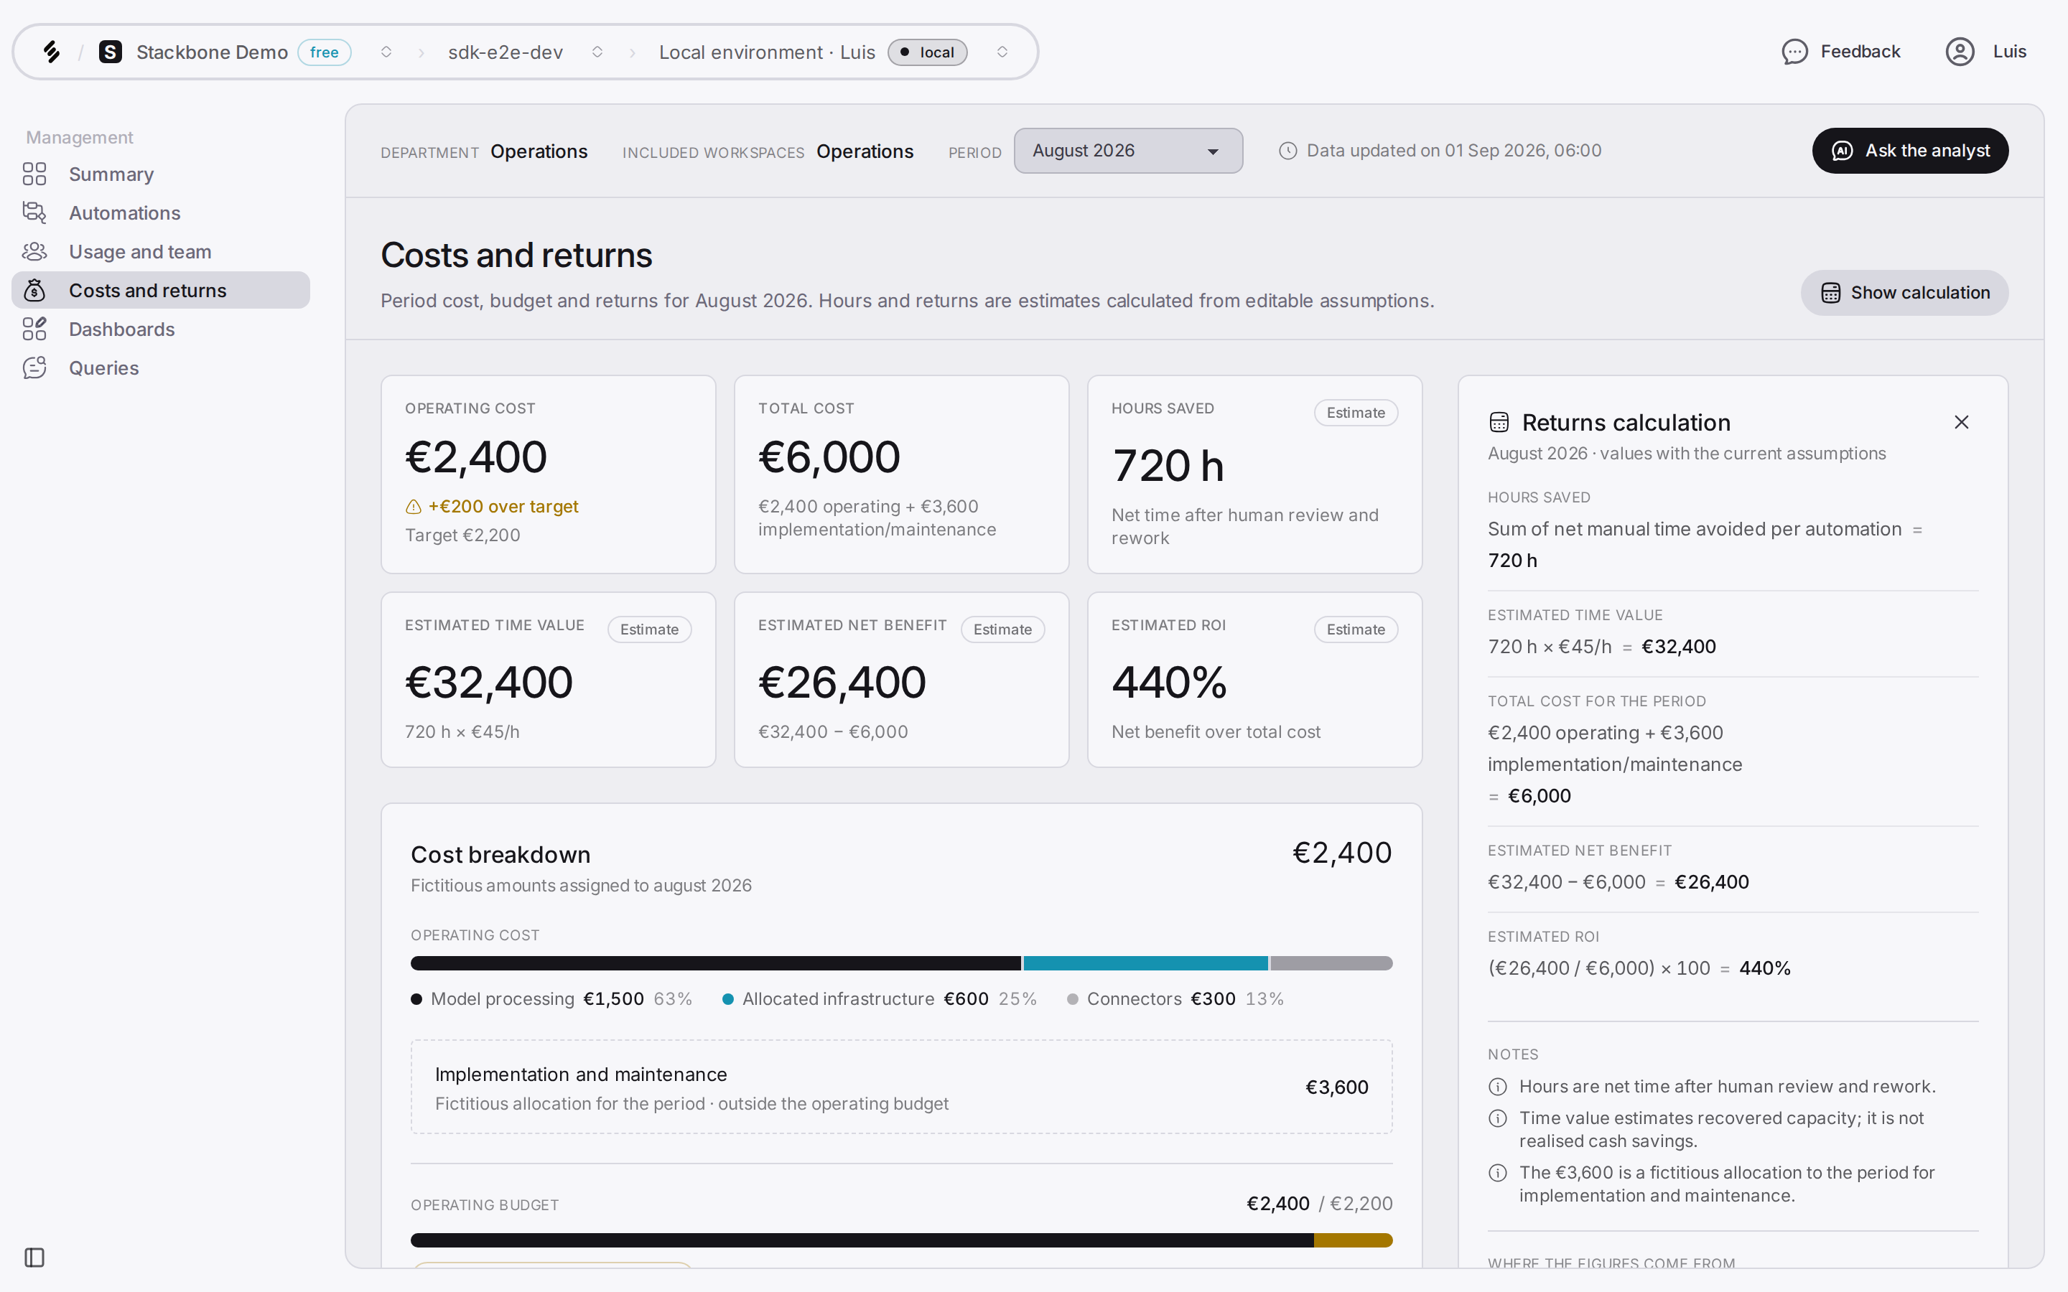This screenshot has width=2068, height=1292.
Task: Select Costs and returns menu item
Action: click(161, 291)
